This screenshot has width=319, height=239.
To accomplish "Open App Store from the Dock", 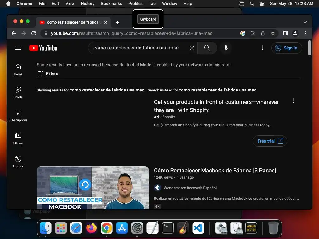I will 122,228.
